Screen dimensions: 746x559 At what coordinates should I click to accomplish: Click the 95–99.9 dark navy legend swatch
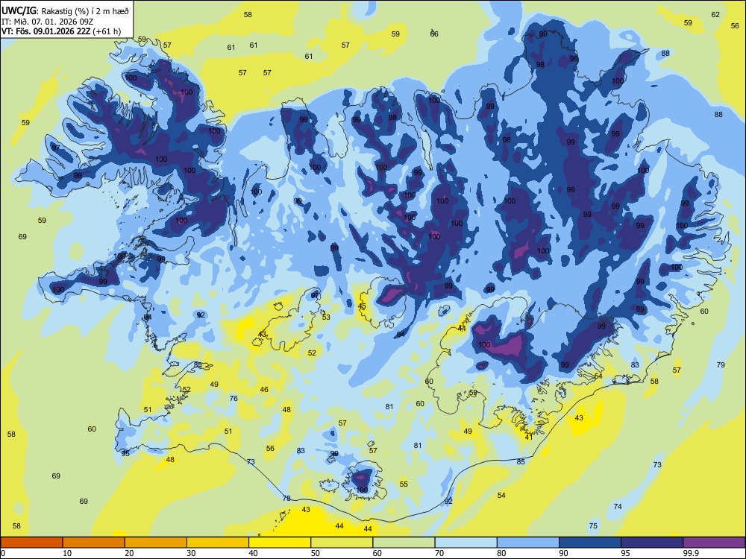pyautogui.click(x=652, y=543)
